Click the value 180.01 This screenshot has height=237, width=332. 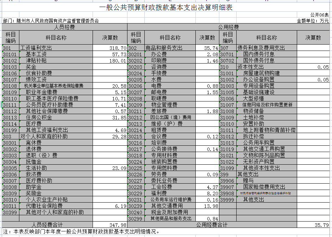(110, 61)
